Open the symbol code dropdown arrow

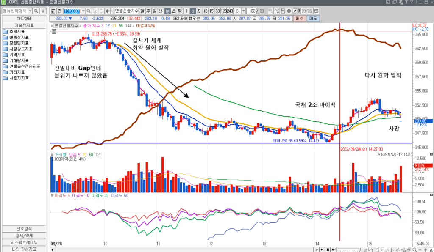83,11
